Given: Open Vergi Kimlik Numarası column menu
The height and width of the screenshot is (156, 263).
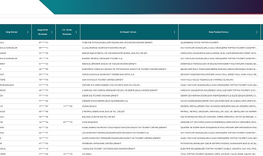Looking at the screenshot, I should coord(52,32).
